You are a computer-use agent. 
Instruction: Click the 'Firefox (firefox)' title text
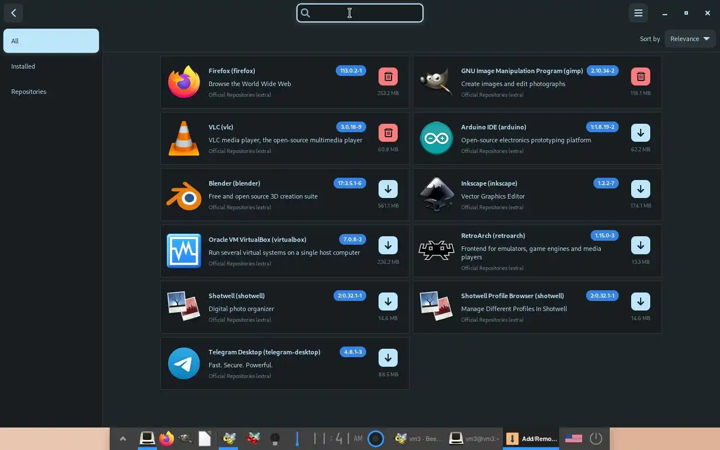232,71
